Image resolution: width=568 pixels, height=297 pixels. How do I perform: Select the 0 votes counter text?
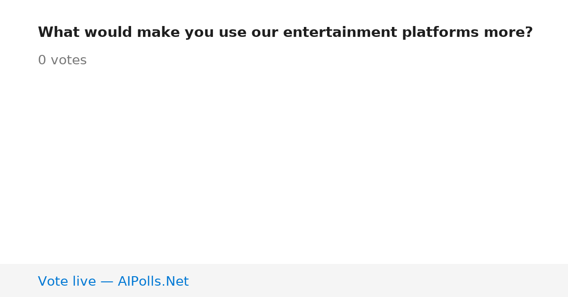click(62, 61)
